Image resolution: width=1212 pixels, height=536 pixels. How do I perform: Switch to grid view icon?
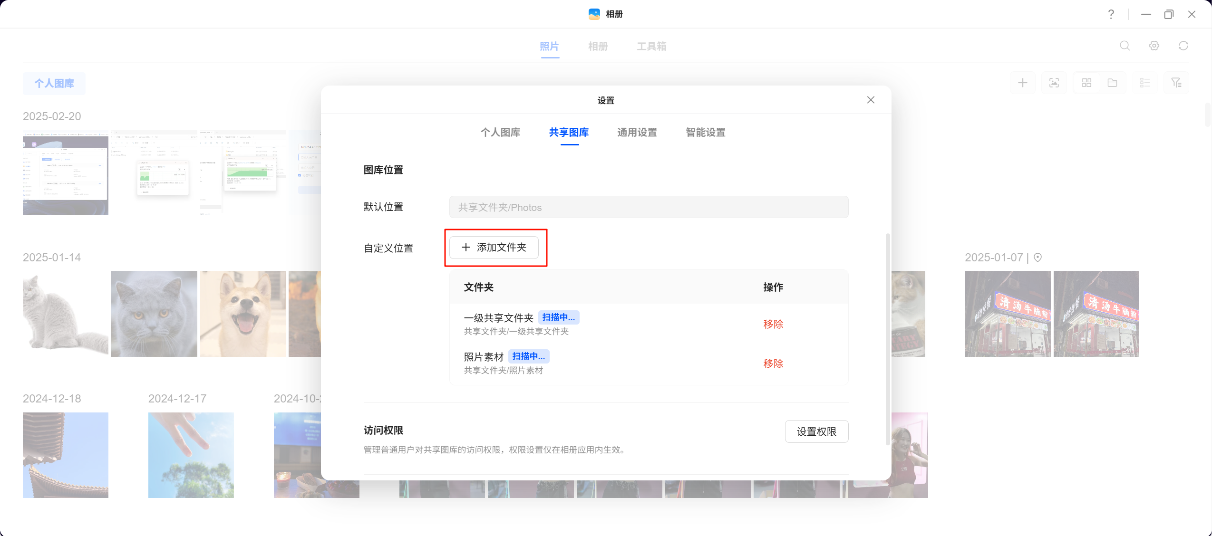point(1086,83)
